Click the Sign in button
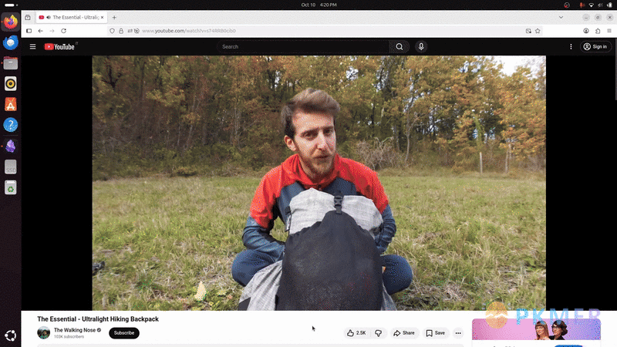Image resolution: width=617 pixels, height=347 pixels. [x=595, y=47]
